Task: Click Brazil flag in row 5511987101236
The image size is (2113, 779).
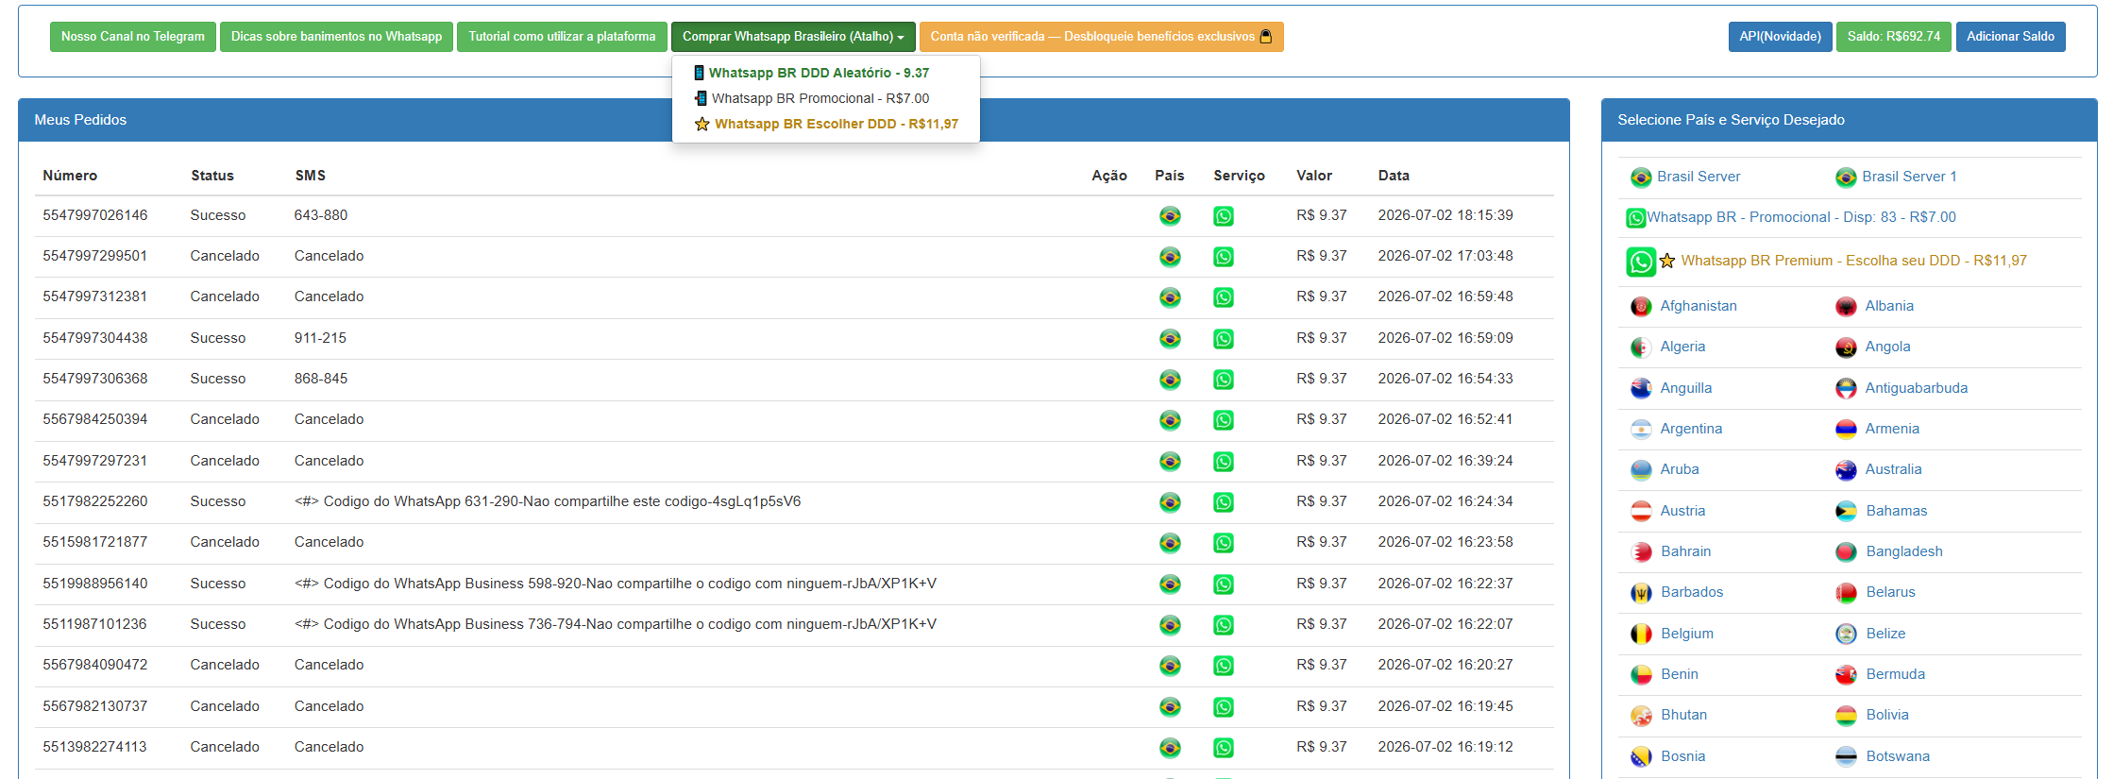Action: 1170,625
